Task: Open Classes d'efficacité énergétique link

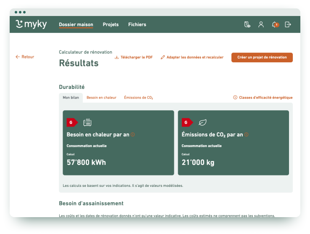Action: point(263,98)
